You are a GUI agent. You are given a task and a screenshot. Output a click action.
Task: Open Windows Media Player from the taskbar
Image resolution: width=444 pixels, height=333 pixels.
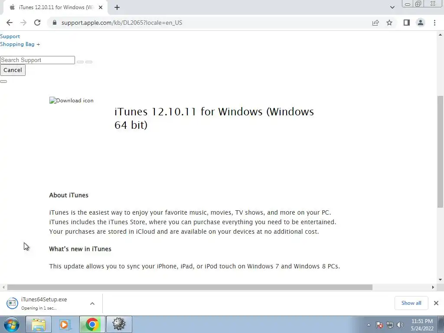tap(65, 324)
